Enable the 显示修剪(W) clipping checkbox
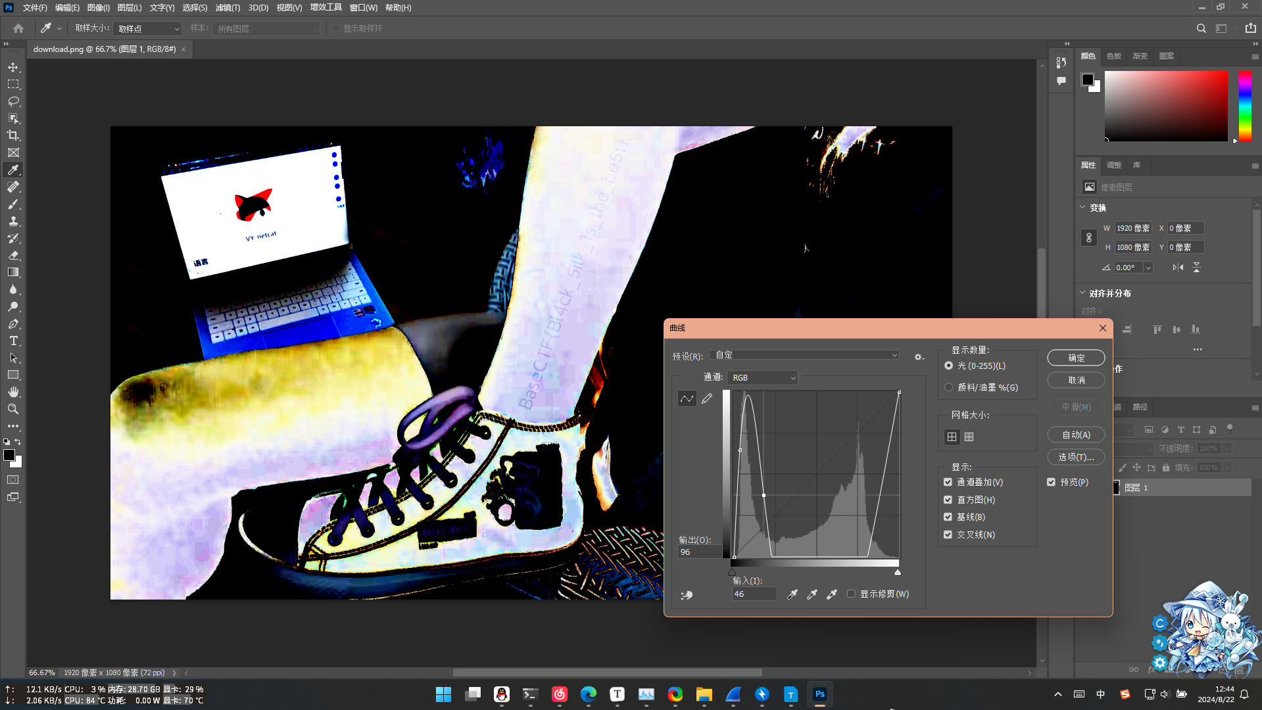The image size is (1262, 710). click(x=851, y=594)
